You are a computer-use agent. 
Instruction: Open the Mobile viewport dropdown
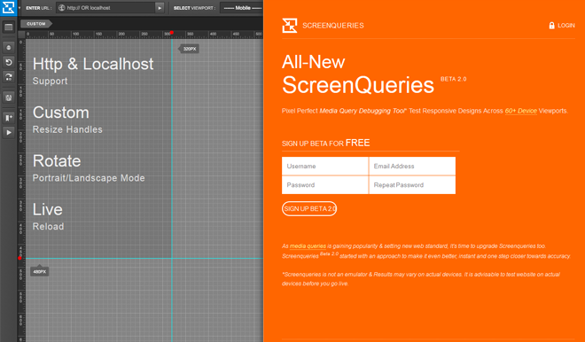click(241, 8)
